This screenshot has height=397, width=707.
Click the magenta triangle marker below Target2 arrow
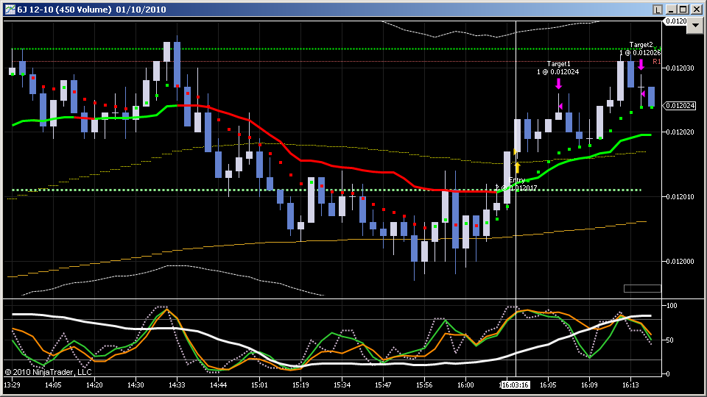point(643,93)
